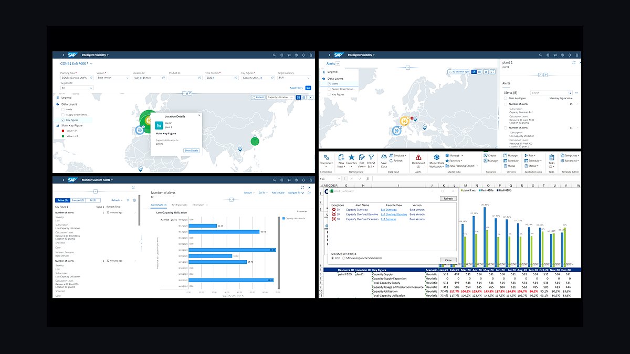Switch to the All (8) tab
Viewport: 630px width, 354px height.
pos(93,200)
